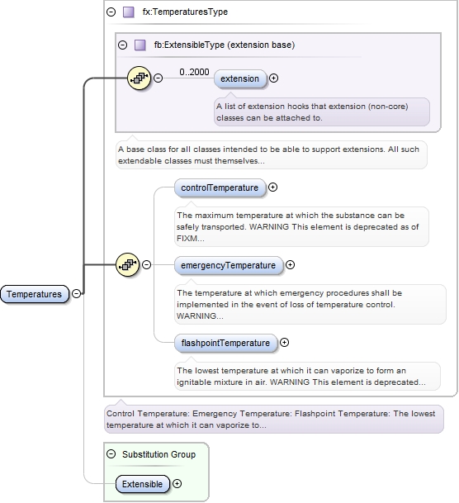
Task: Collapse the Temperatures root element
Action: (x=76, y=293)
